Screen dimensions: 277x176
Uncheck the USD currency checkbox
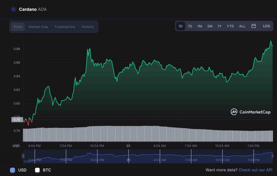point(12,170)
